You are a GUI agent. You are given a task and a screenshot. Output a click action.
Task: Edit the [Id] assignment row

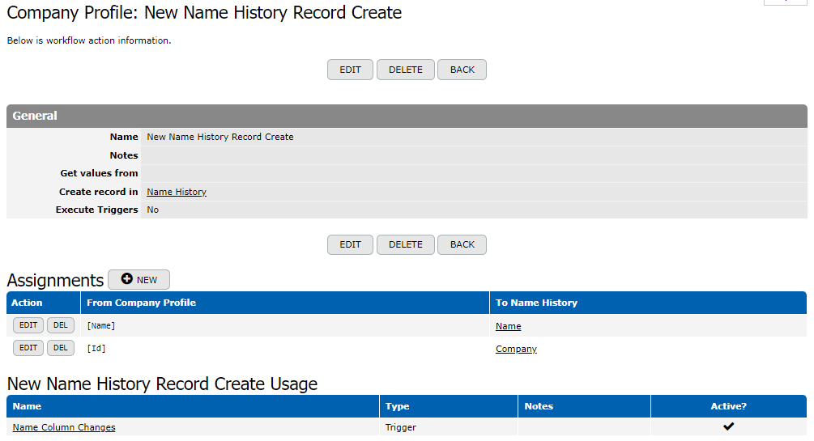click(x=28, y=348)
